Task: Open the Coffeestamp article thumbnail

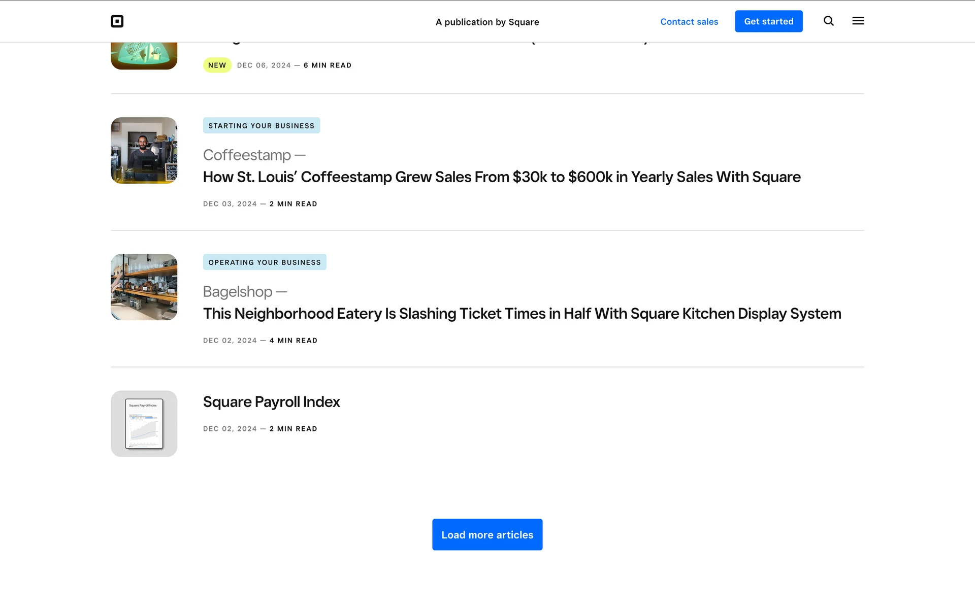Action: click(144, 150)
